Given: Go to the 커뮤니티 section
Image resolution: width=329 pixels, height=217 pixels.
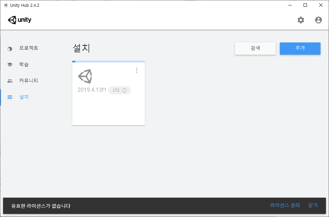Looking at the screenshot, I should pos(29,81).
